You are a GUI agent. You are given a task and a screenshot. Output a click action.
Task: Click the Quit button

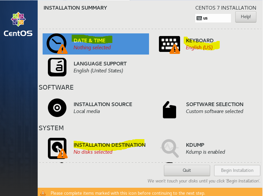coord(187,171)
